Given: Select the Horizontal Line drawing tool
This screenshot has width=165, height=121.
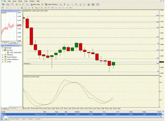Looking at the screenshot, I should (x=15, y=8).
